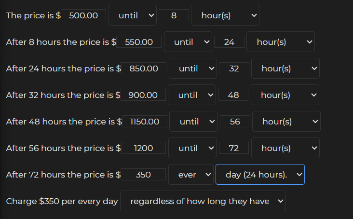Click the 32 hours duration input
This screenshot has width=353, height=219.
coord(234,68)
